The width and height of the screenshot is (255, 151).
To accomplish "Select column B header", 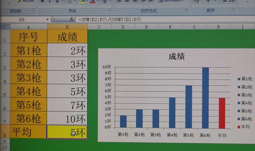I will point(67,27).
